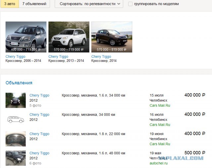The width and height of the screenshot is (212, 168).
Task: Click the 400 000 ₽ price of 19 июня listing
Action: (x=195, y=133)
